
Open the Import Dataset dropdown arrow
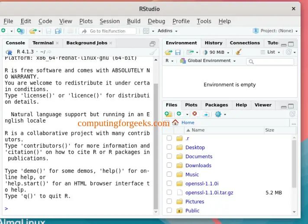click(x=197, y=52)
